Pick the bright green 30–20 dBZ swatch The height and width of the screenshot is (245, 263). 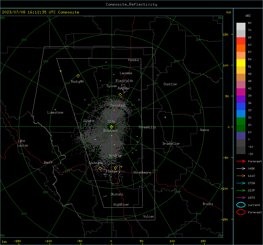(241, 121)
